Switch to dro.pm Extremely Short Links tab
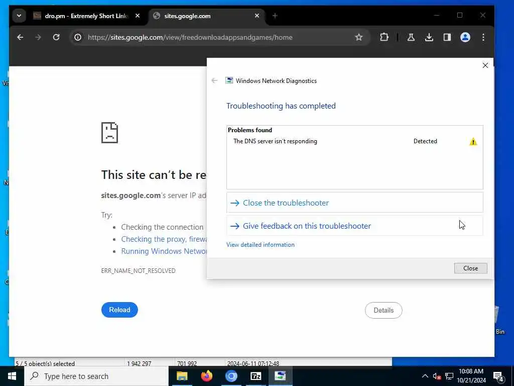This screenshot has height=386, width=514. [87, 16]
